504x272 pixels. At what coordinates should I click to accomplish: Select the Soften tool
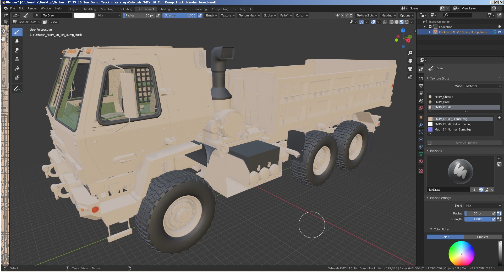point(17,41)
